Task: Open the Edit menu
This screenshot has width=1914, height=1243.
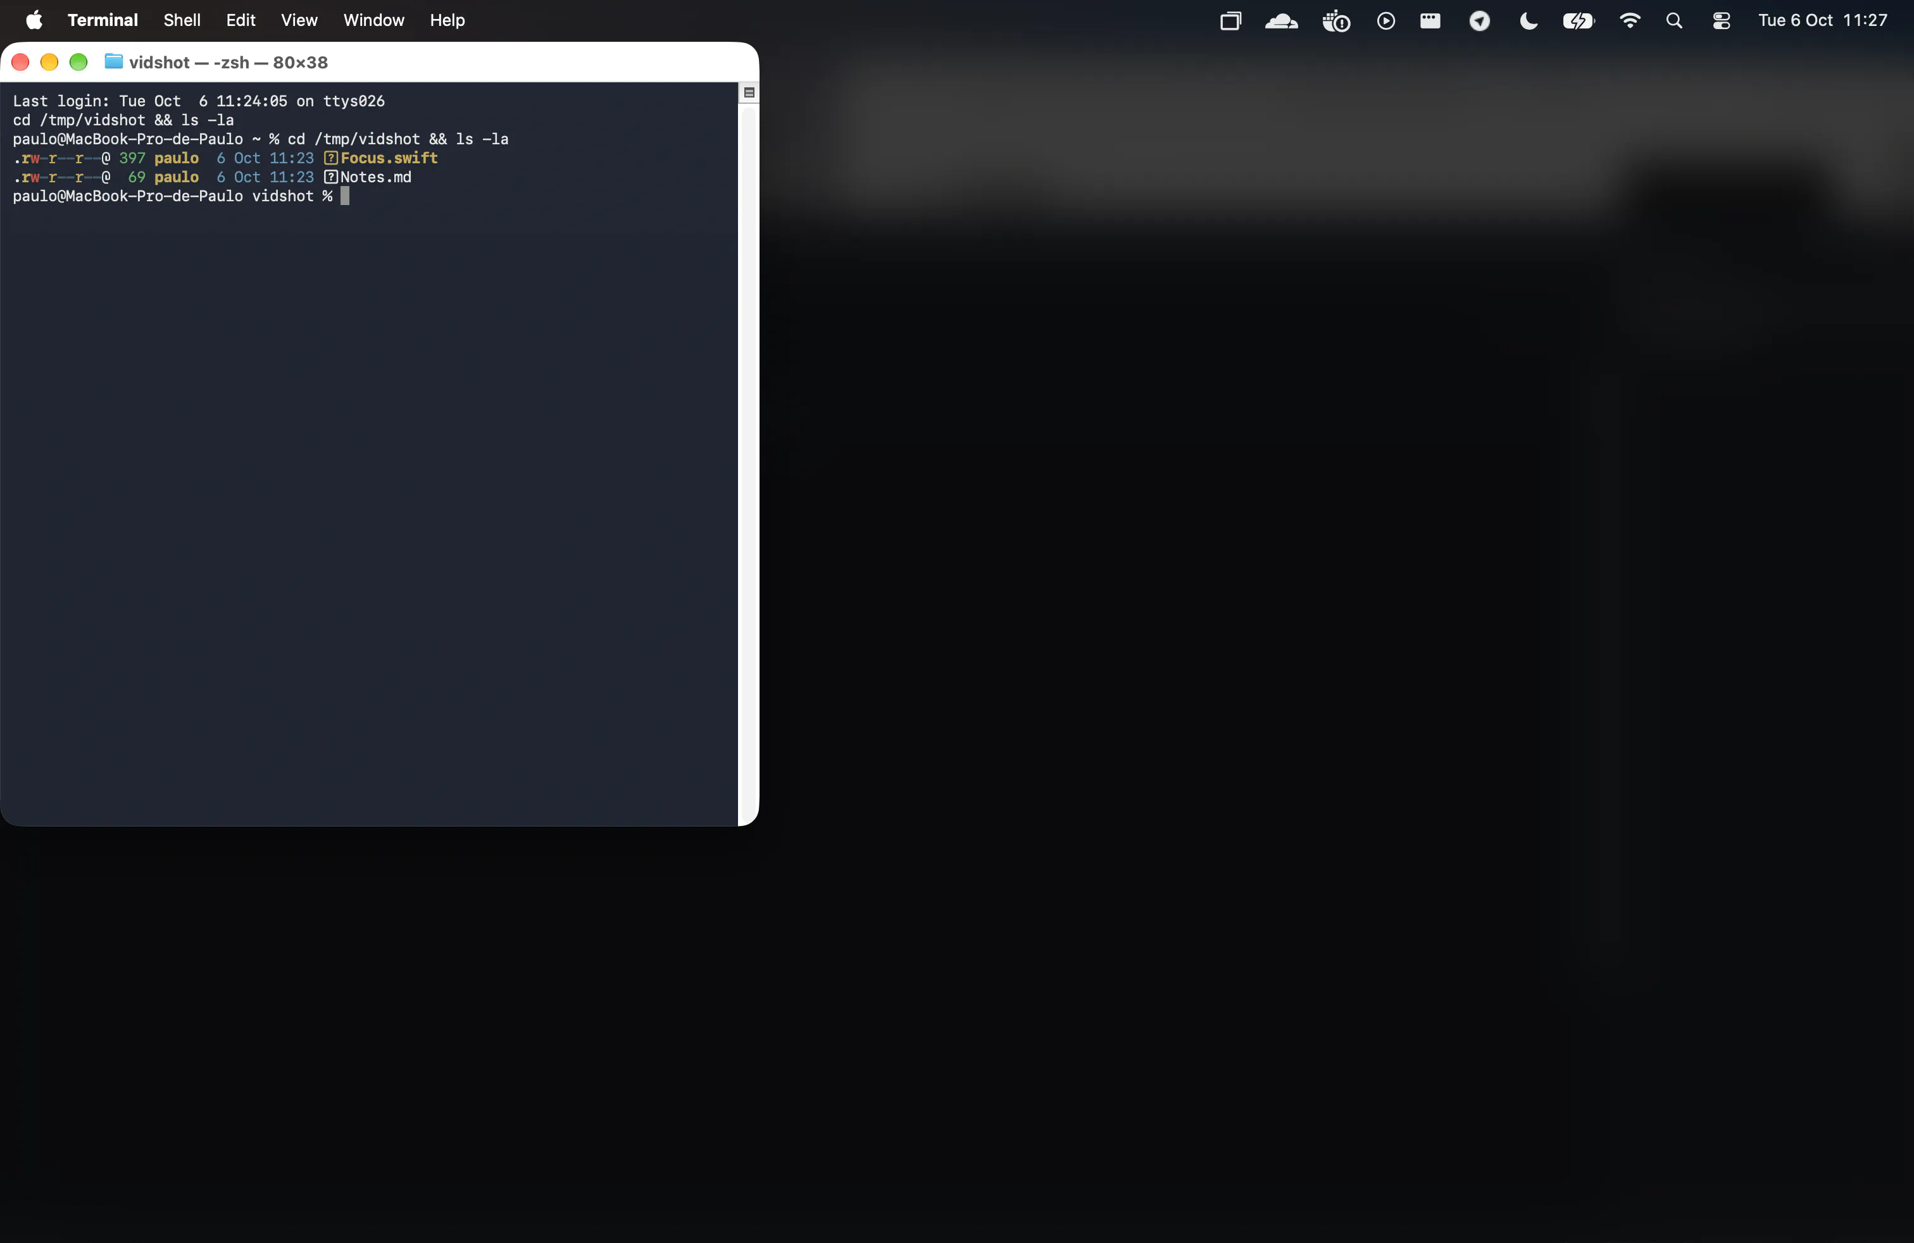Action: pyautogui.click(x=241, y=20)
